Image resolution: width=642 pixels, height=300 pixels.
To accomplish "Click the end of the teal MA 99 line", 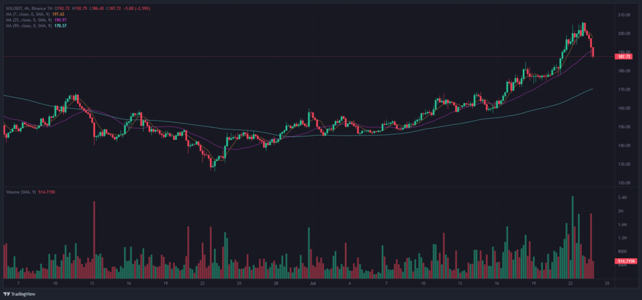I will tap(592, 89).
